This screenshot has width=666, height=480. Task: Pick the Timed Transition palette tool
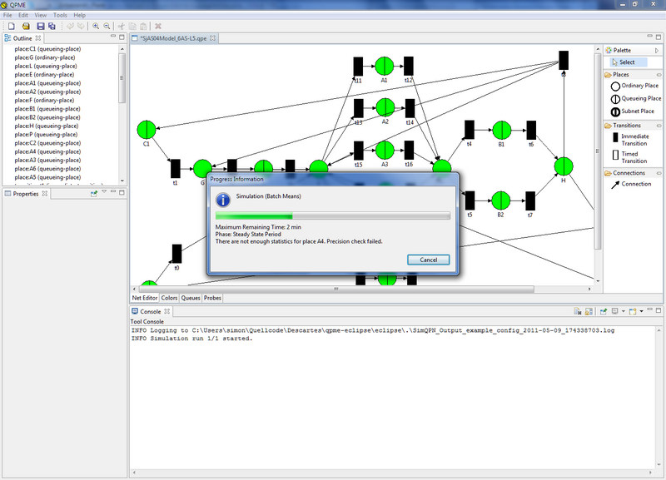tap(633, 156)
